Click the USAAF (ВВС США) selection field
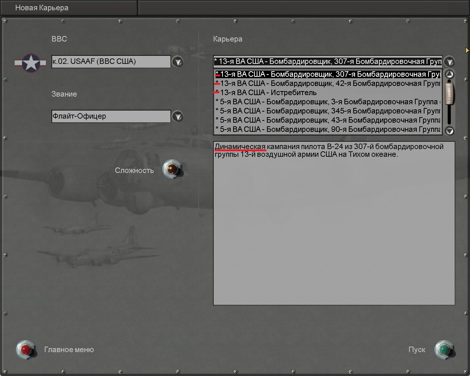The height and width of the screenshot is (376, 470). pyautogui.click(x=111, y=62)
